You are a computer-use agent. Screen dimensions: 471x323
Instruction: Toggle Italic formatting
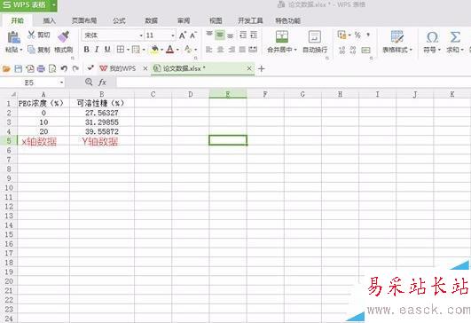coord(97,50)
